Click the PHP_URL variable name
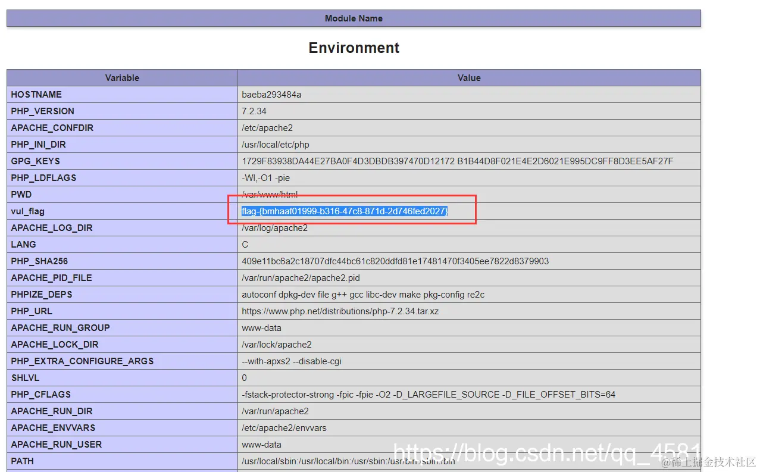760x472 pixels. pyautogui.click(x=32, y=311)
